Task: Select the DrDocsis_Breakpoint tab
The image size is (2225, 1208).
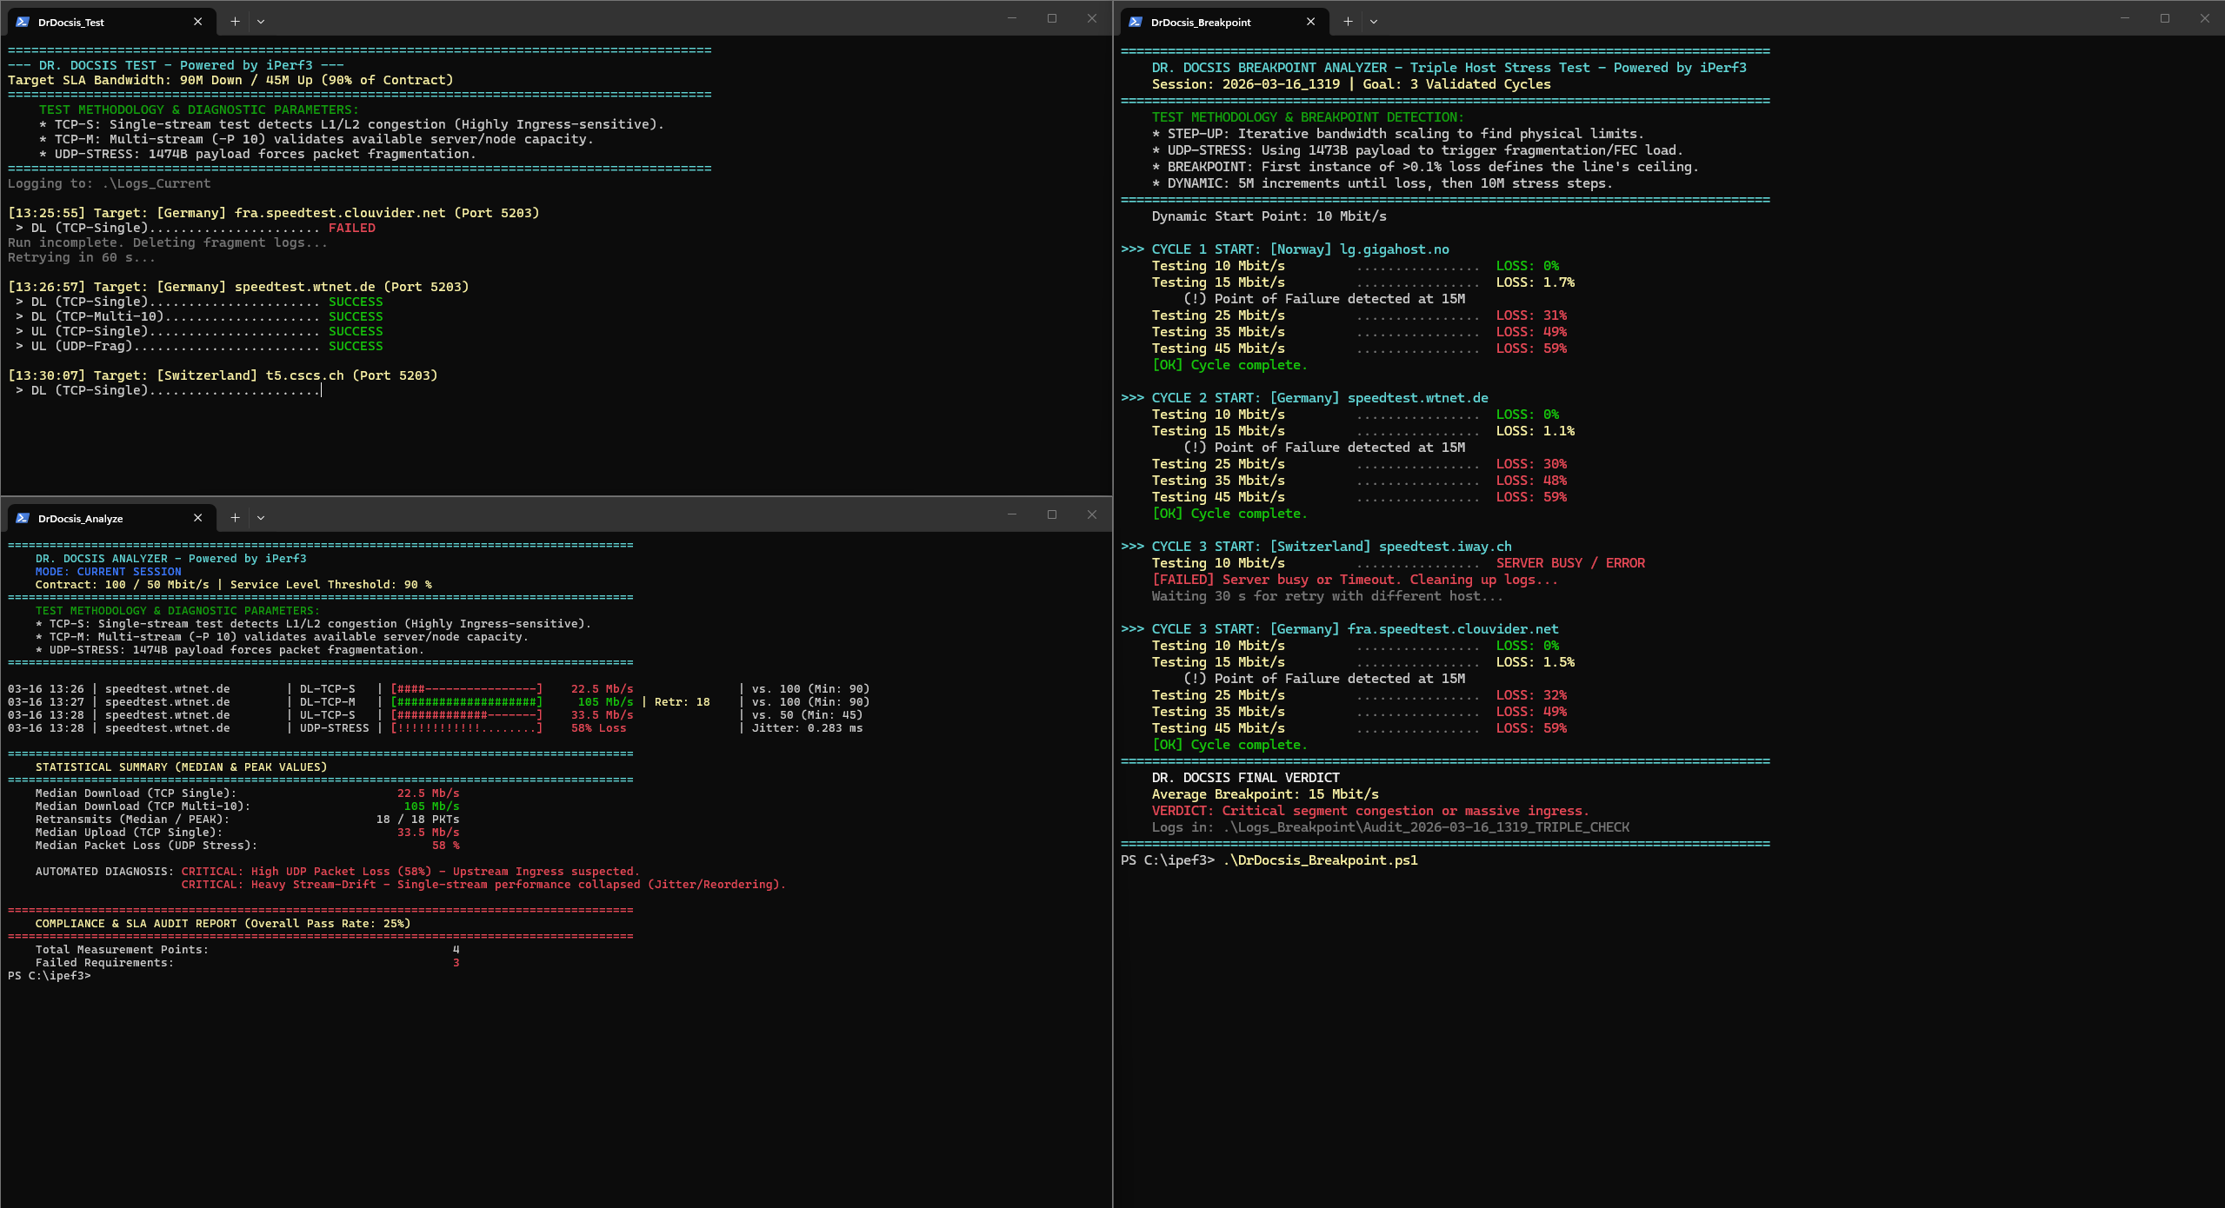Action: [1209, 23]
